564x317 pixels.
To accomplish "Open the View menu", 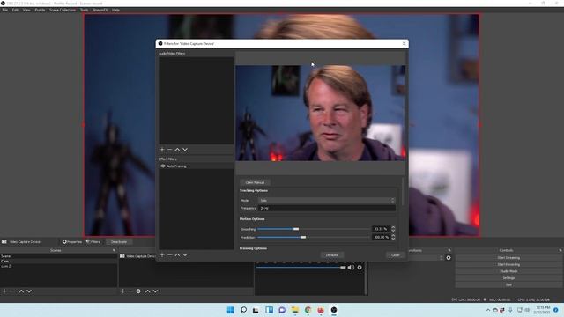I will tap(26, 10).
